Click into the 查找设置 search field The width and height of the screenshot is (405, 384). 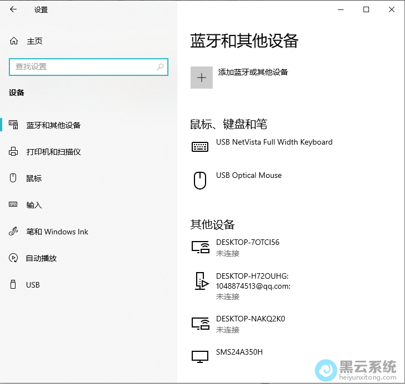coord(83,67)
